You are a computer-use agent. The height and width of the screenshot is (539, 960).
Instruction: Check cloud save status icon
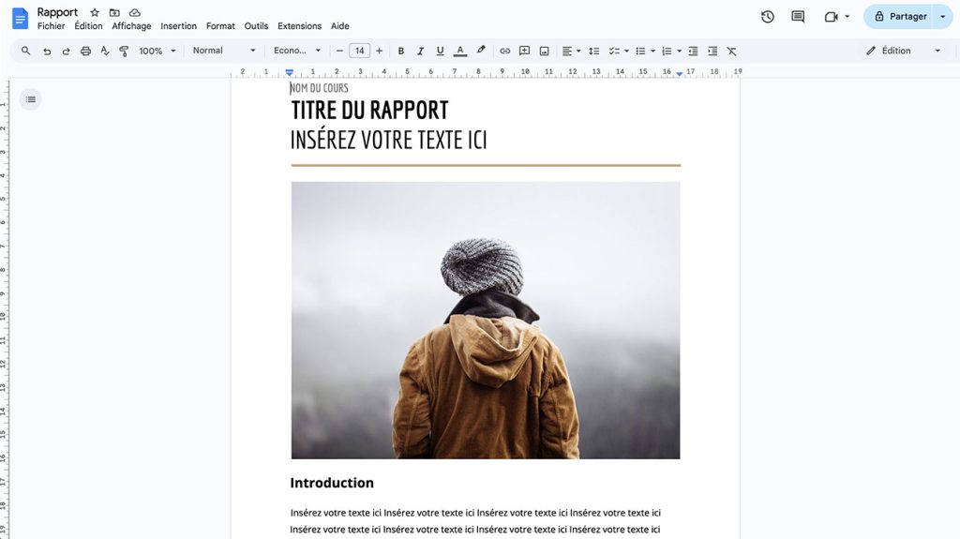(135, 12)
